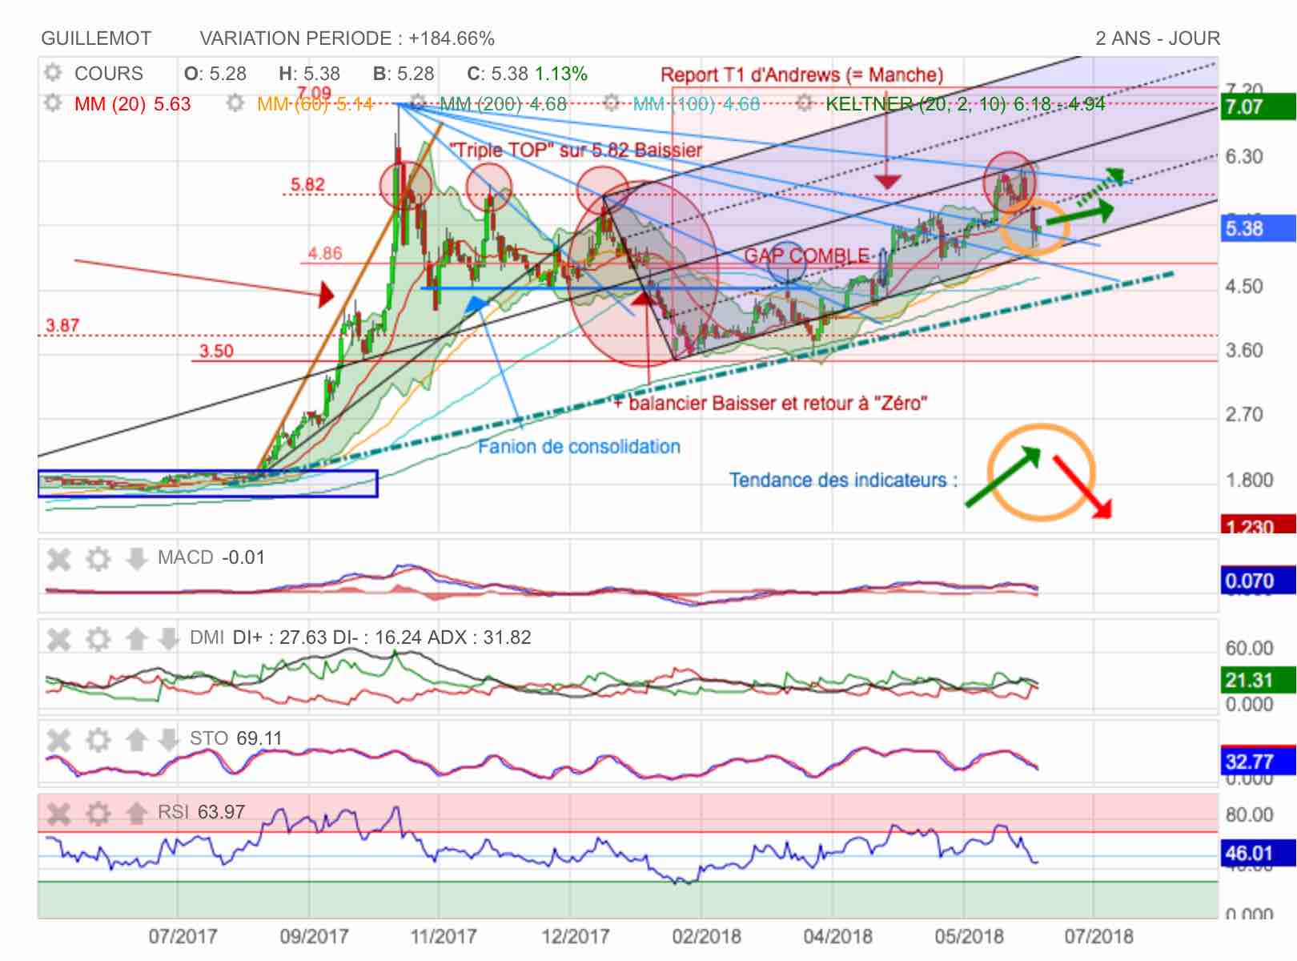Click the green 21.31 DMI value tag
1297x961 pixels.
pos(1257,681)
